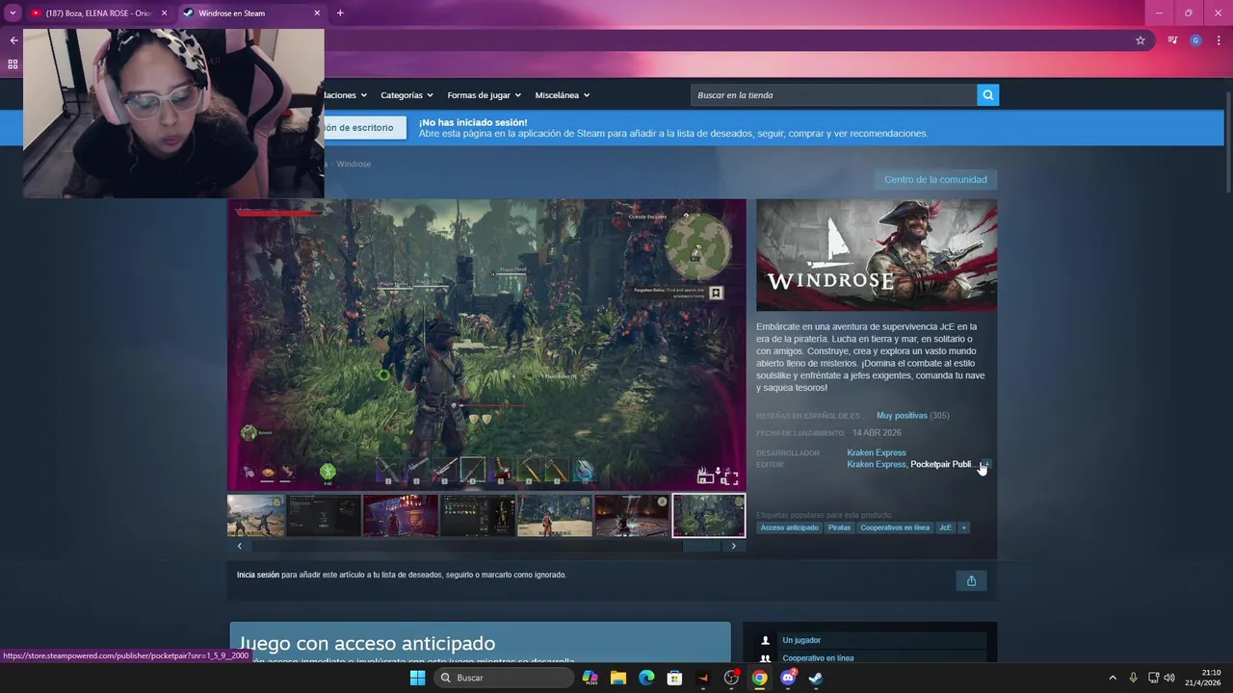
Task: Bookmark this page with the star icon
Action: (1141, 40)
